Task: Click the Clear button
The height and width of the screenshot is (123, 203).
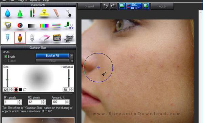Action: tap(52, 61)
